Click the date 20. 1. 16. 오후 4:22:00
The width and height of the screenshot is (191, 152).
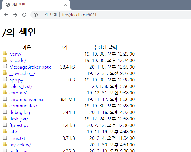coord(112,113)
